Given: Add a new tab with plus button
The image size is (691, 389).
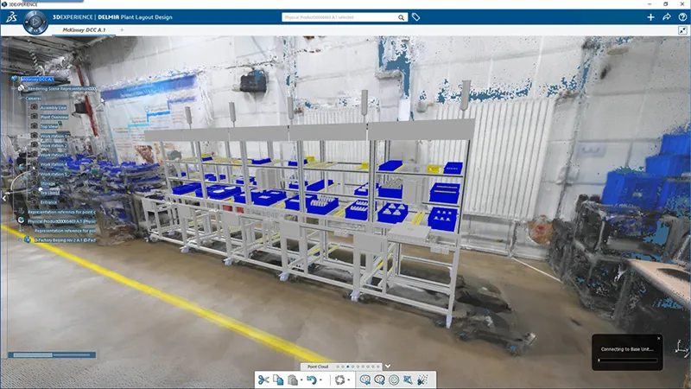Looking at the screenshot, I should click(121, 30).
